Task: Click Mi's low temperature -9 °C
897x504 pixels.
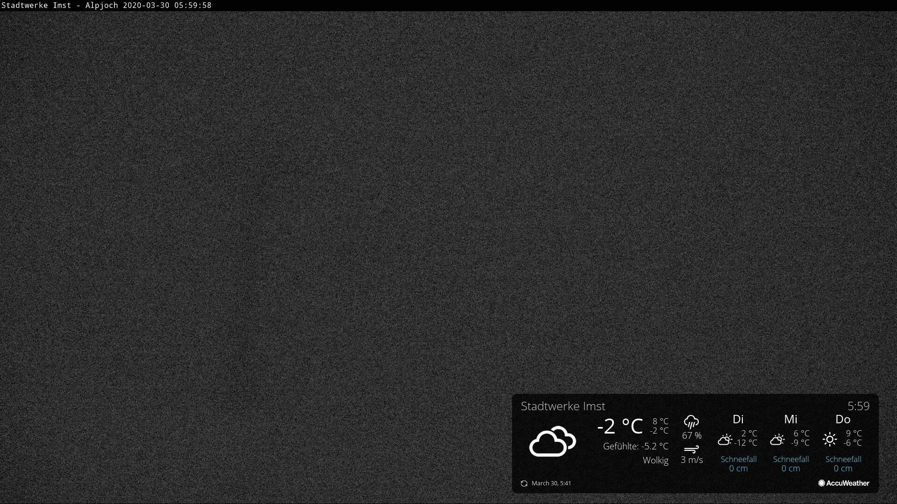Action: (x=800, y=443)
